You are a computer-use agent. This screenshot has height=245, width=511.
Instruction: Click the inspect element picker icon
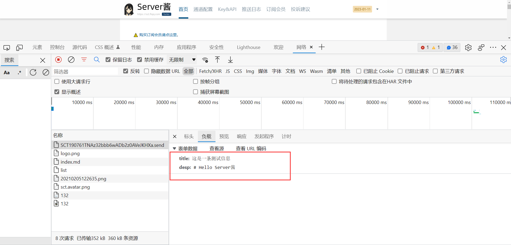7,48
